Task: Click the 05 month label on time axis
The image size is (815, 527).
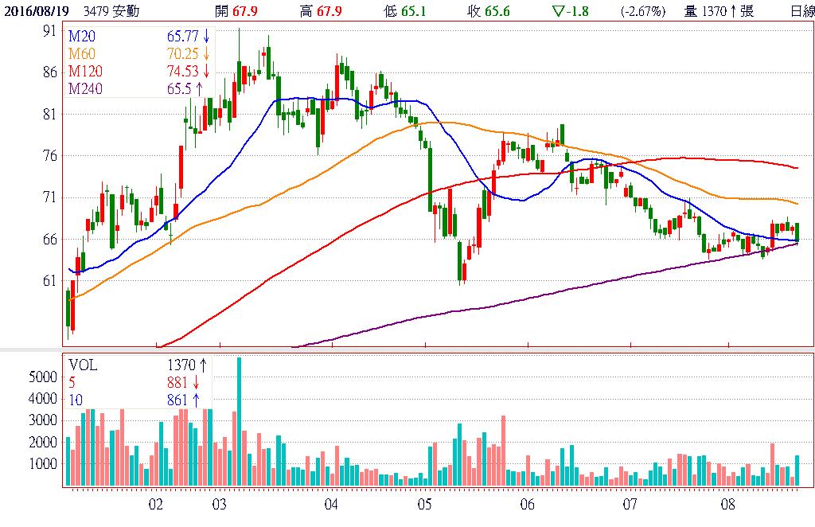Action: pos(424,505)
